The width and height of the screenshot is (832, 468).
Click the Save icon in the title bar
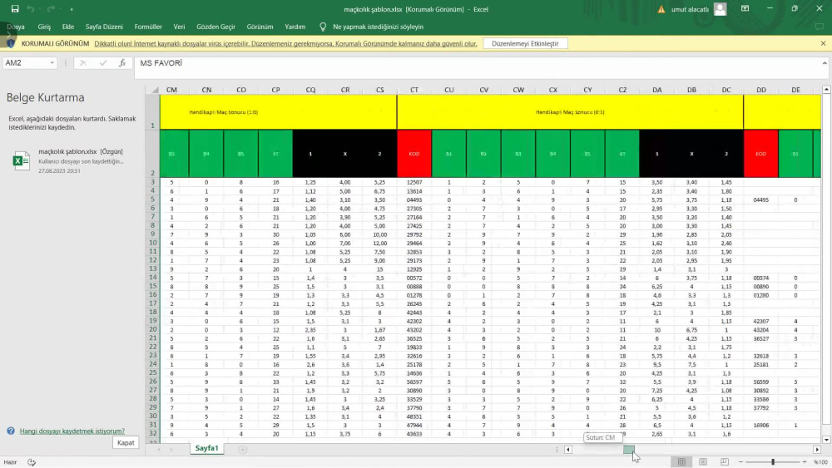click(x=15, y=9)
